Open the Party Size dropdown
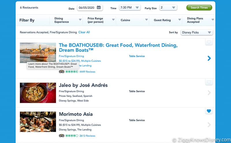 point(168,8)
